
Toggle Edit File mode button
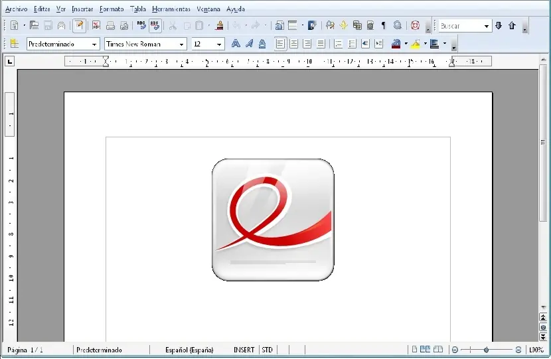coord(79,26)
